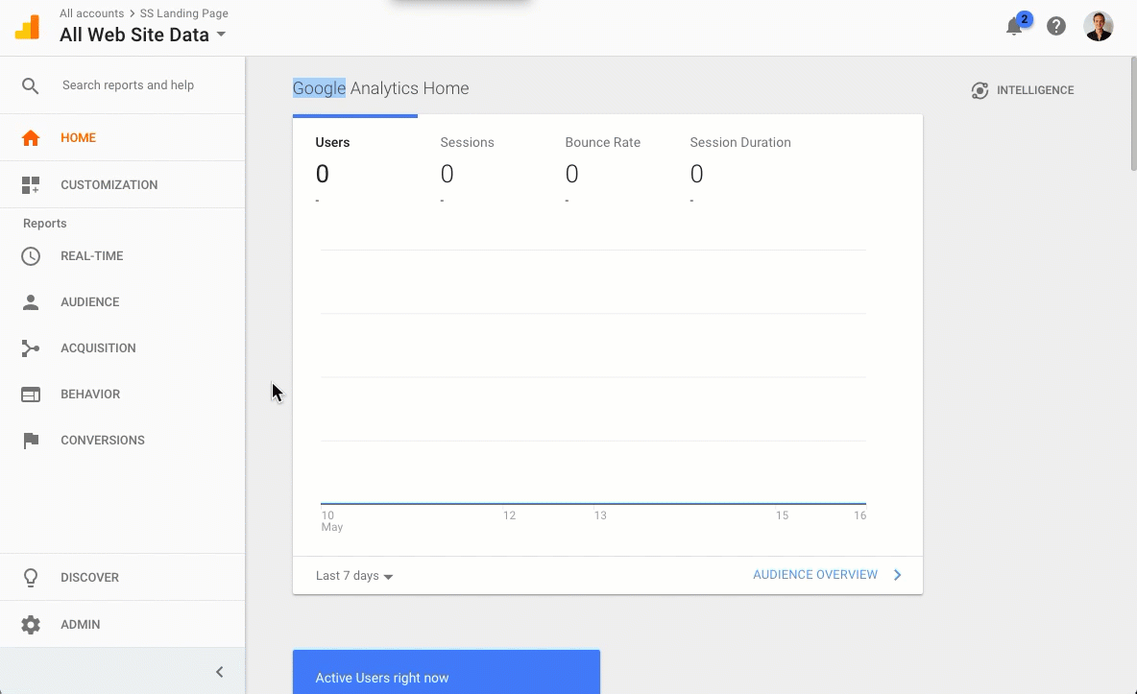Go to the Customization menu item
1137x694 pixels.
point(109,185)
